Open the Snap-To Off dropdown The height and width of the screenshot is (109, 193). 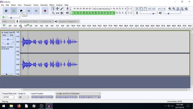pyautogui.click(x=24, y=97)
